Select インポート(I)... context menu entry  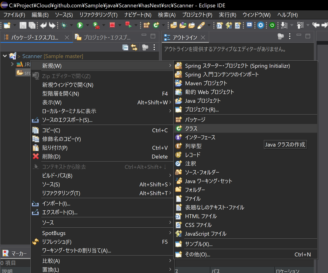pos(102,204)
